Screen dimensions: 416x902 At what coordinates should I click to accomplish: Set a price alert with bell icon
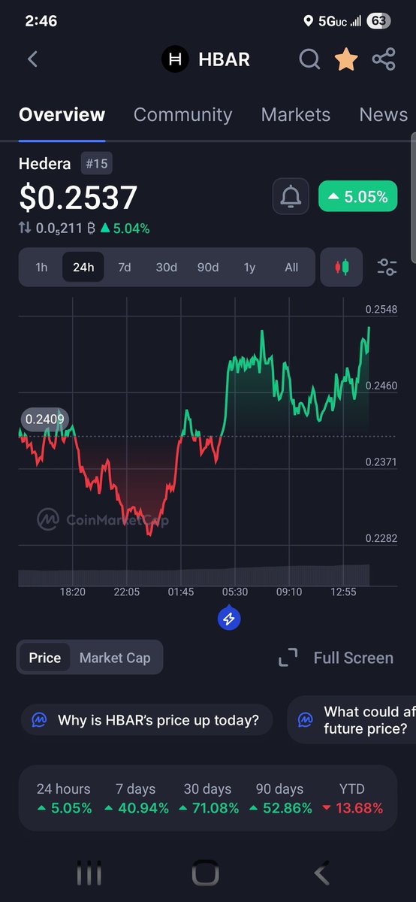pos(291,197)
